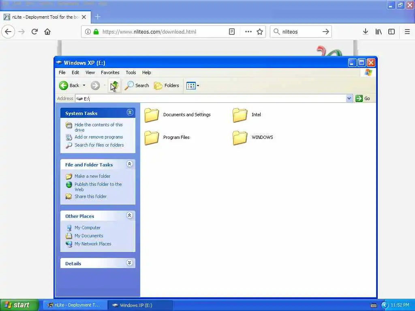Select the nLite Deployment Tool tab
Viewport: 415px width, 311px height.
tap(45, 17)
